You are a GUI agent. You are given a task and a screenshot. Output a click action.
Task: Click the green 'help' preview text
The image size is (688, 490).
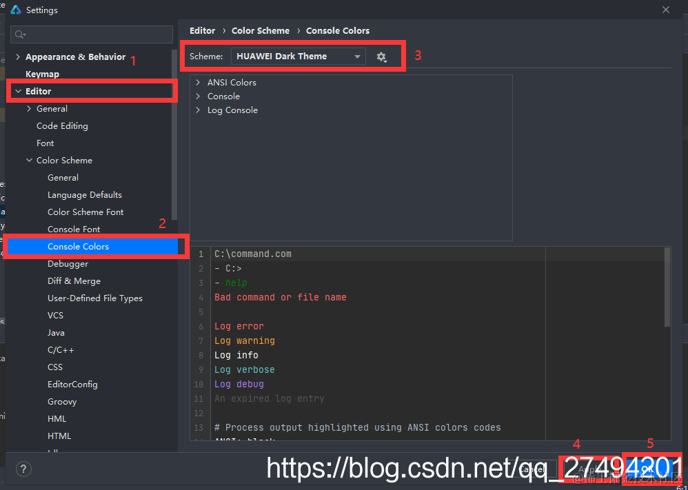pyautogui.click(x=236, y=283)
